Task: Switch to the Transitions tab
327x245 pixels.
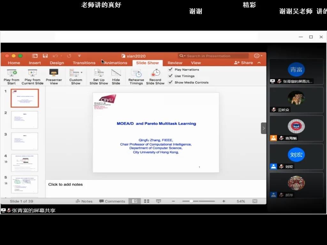Action: coord(84,63)
